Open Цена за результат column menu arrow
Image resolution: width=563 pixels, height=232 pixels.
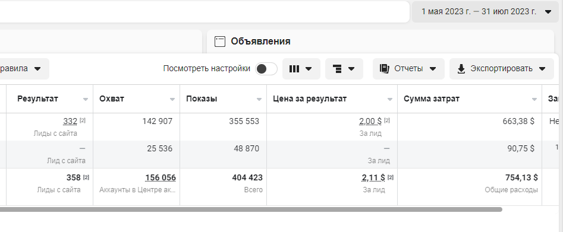(390, 99)
